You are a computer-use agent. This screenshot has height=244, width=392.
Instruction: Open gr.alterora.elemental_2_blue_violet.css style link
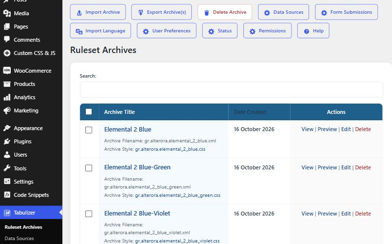click(x=177, y=241)
